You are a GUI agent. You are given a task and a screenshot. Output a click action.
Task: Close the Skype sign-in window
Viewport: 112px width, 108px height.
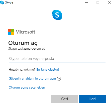[109, 2]
